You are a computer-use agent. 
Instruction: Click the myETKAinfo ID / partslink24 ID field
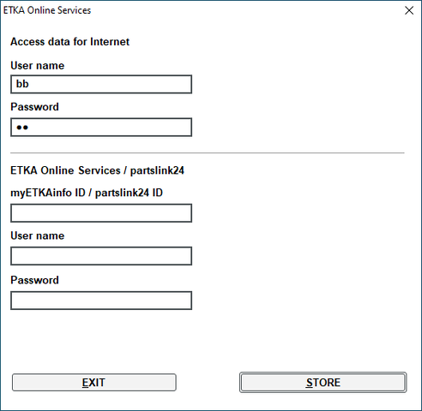(x=101, y=213)
